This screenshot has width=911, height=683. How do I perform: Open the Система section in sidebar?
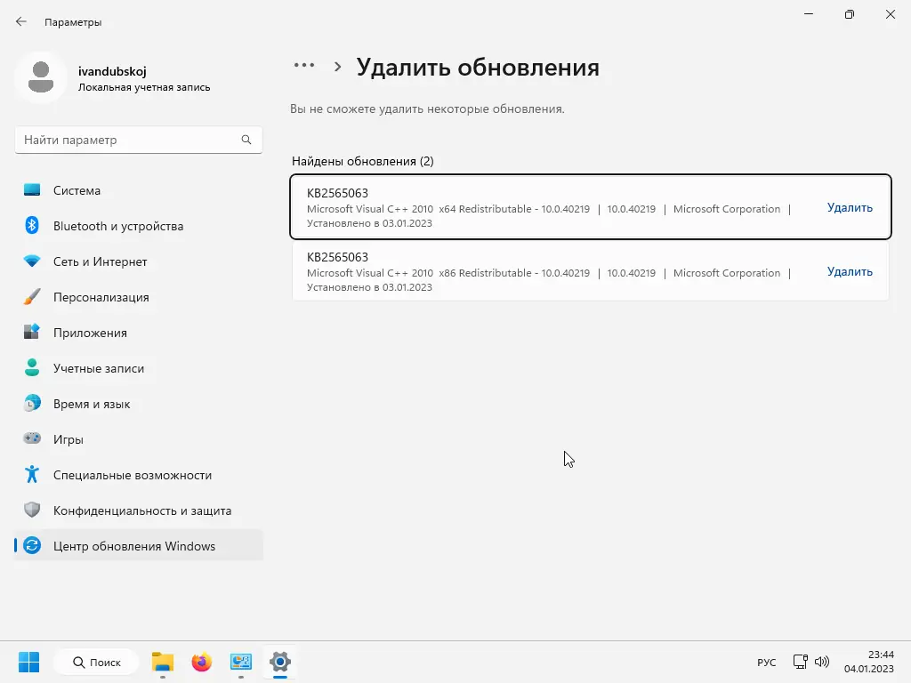click(x=77, y=190)
